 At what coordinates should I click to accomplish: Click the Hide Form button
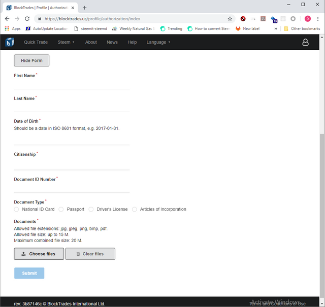tap(31, 60)
